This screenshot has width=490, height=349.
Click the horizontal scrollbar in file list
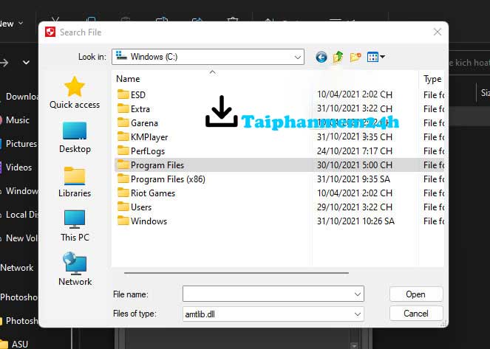point(237,272)
